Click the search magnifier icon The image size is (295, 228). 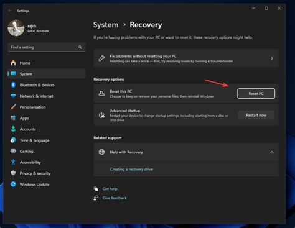tap(80, 47)
